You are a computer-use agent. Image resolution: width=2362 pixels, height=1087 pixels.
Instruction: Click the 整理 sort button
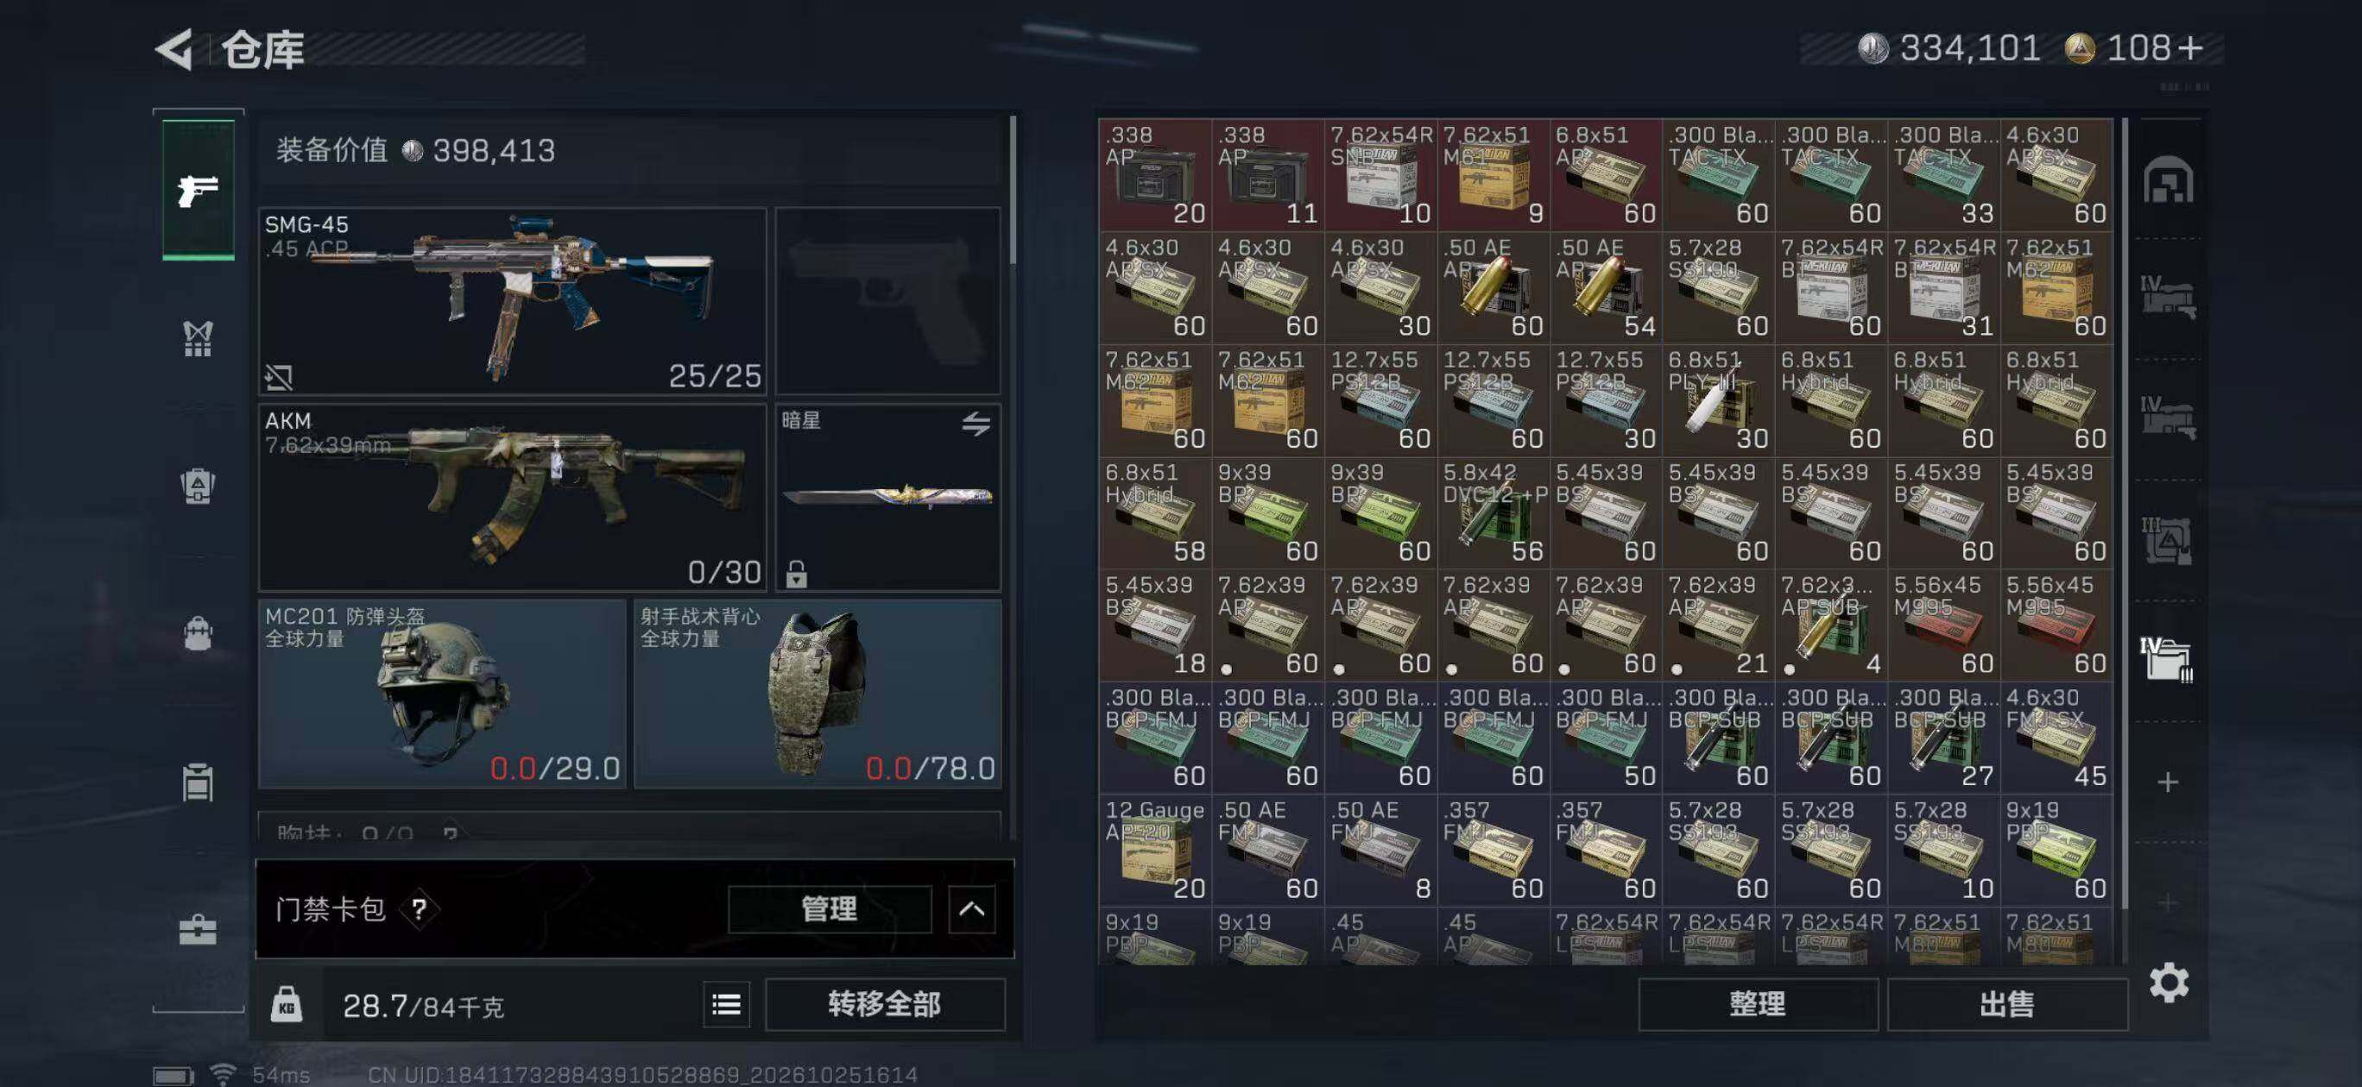pyautogui.click(x=1757, y=1003)
